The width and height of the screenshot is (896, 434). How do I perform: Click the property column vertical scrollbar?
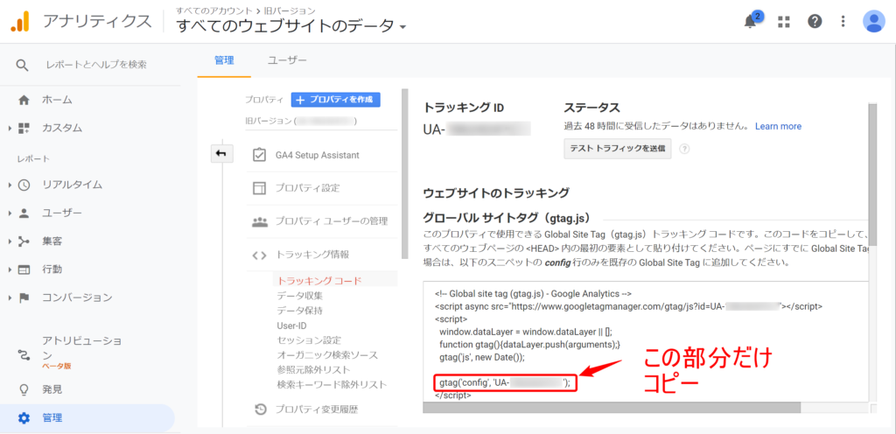point(405,174)
